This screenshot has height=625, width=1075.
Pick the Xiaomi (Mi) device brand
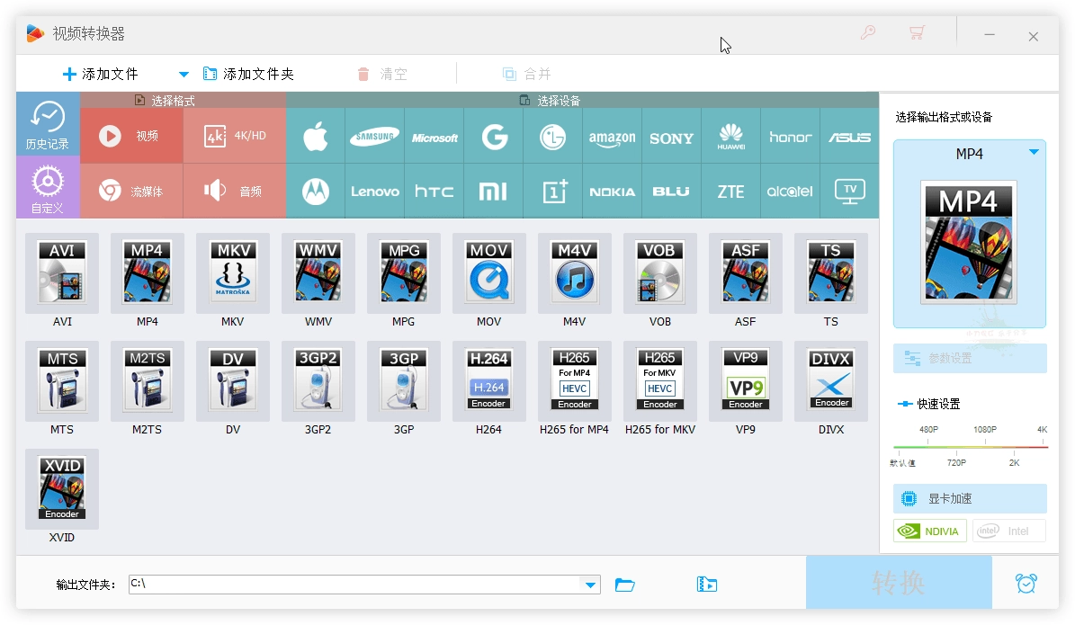tap(493, 191)
